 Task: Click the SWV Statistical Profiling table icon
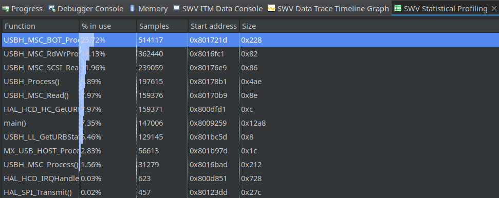pos(398,9)
